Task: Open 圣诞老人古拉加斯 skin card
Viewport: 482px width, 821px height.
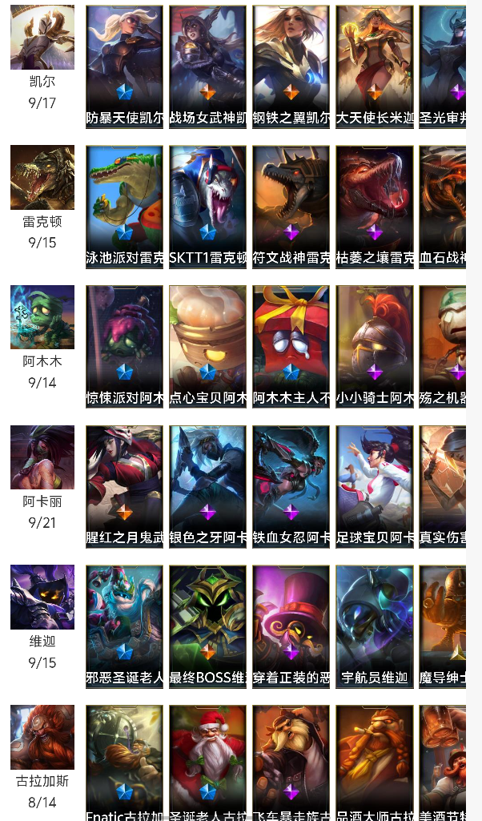Action: pos(207,763)
